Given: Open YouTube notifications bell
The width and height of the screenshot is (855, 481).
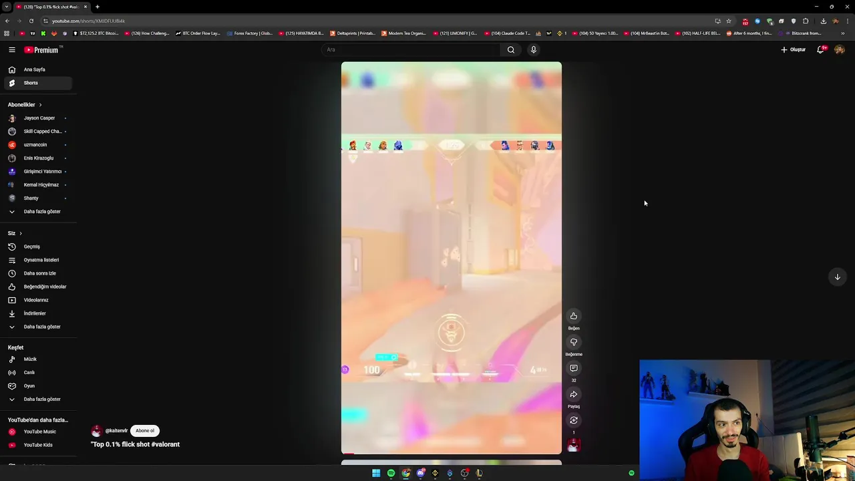Looking at the screenshot, I should pos(821,49).
